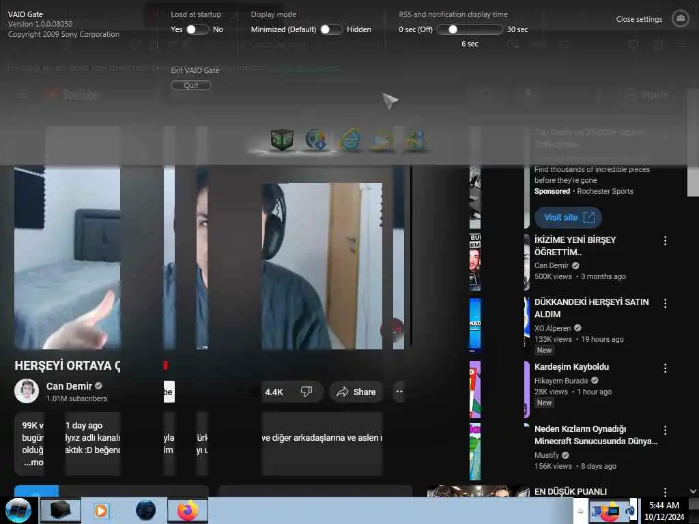Open the Windows Live Messenger people icon in dock
Viewport: 699px width, 524px height.
tap(416, 141)
